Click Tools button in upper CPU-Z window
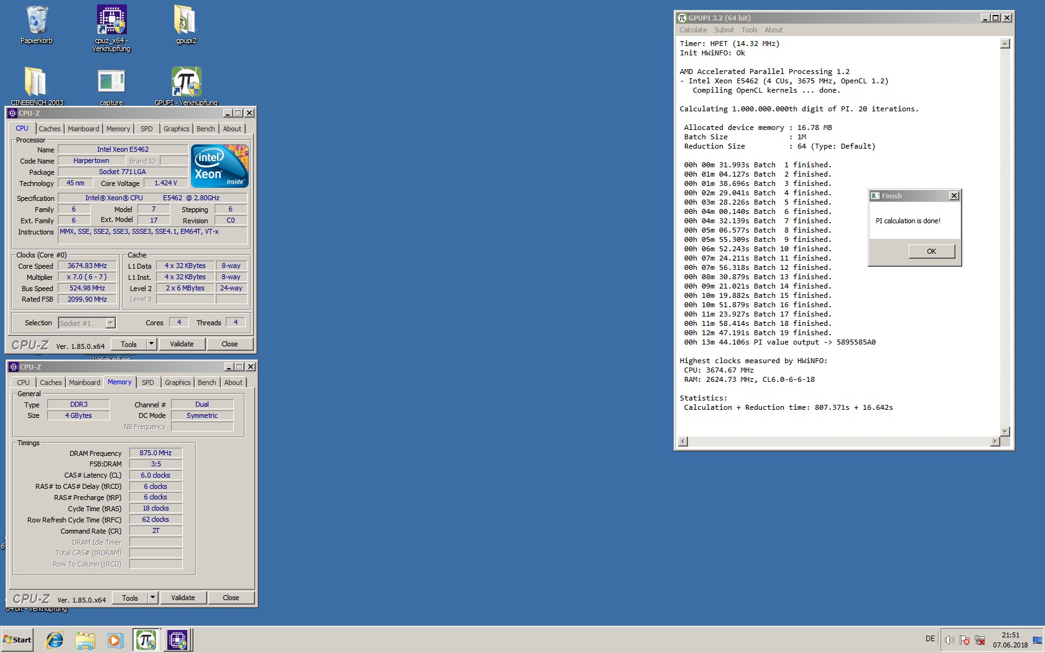 tap(129, 344)
